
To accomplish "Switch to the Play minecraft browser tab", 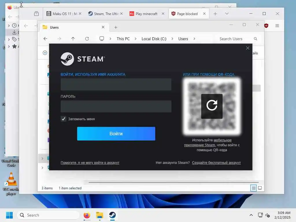I will pos(147,14).
